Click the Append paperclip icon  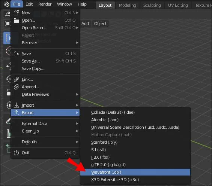(x=17, y=87)
